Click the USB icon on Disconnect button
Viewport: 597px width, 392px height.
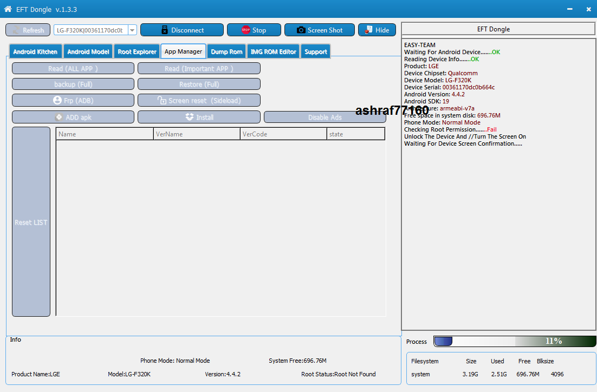coord(165,30)
